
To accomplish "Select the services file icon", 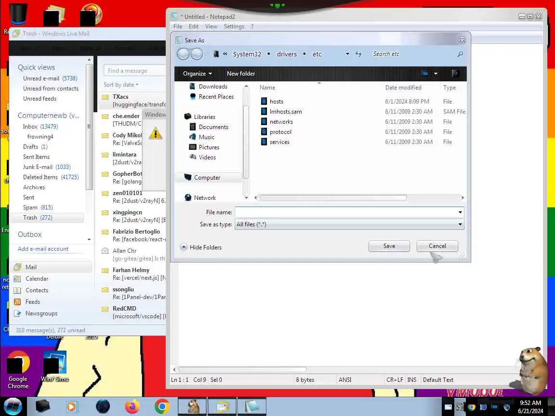I will [x=264, y=142].
